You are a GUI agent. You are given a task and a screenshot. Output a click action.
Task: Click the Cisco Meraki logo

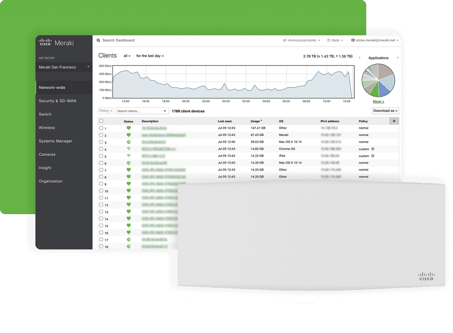(x=56, y=43)
